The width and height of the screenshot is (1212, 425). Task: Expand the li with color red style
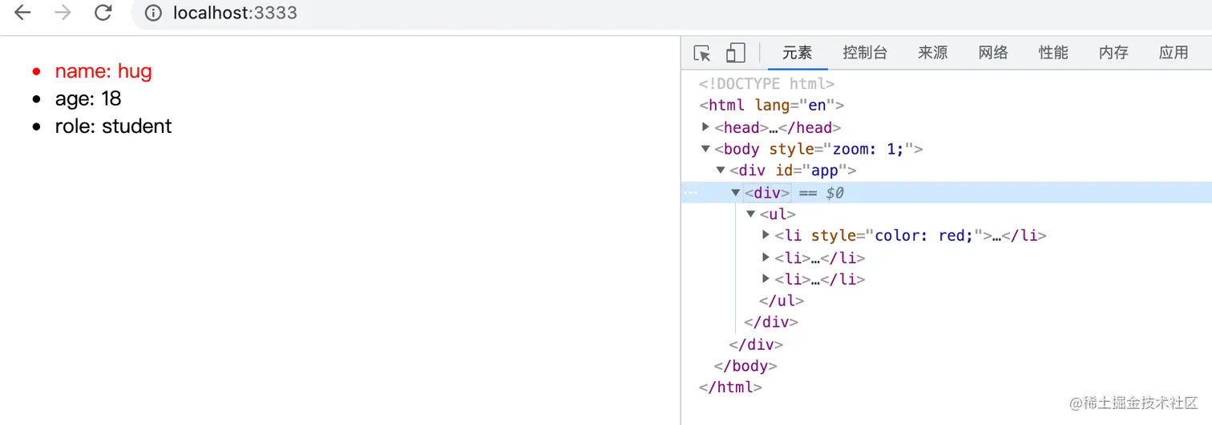click(766, 235)
